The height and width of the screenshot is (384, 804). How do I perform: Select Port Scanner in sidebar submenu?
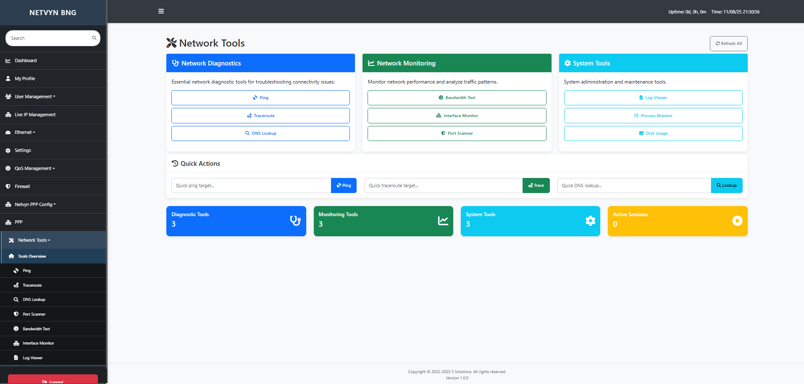(x=34, y=314)
